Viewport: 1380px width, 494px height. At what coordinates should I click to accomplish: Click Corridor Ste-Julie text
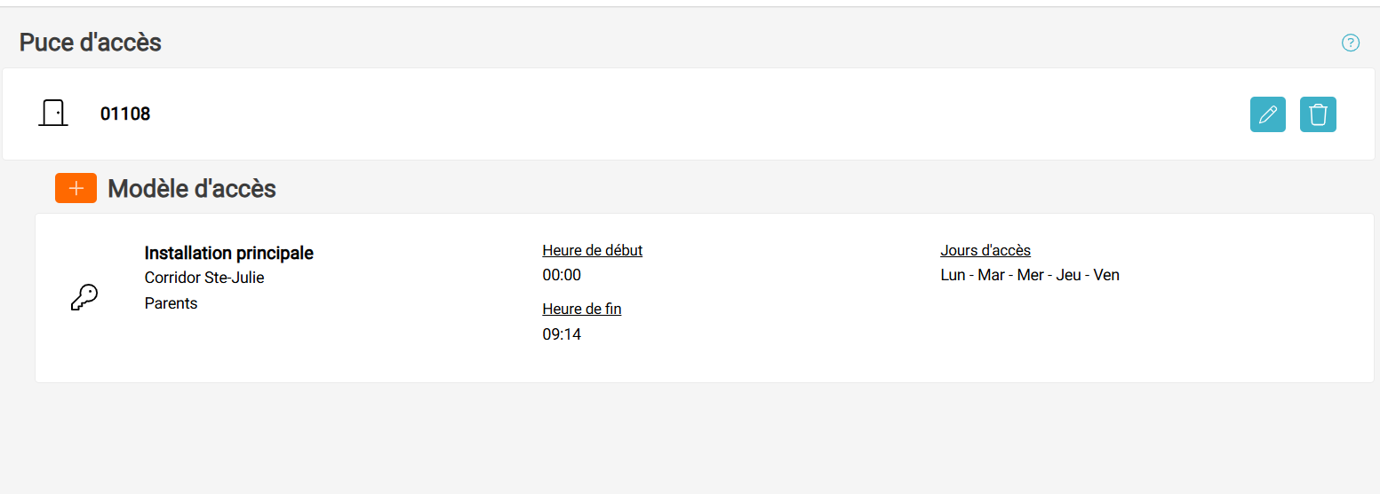pos(204,278)
